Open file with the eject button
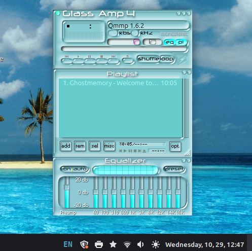Viewport: 252px width, 251px height. (x=128, y=61)
